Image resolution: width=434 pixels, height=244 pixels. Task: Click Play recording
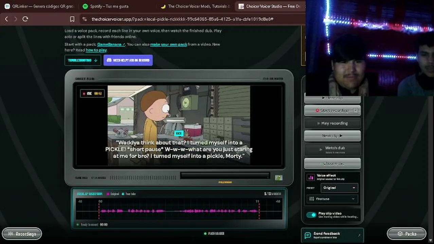[332, 123]
